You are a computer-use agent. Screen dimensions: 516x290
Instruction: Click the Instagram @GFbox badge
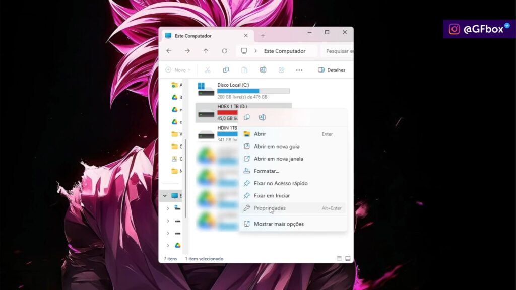(479, 29)
